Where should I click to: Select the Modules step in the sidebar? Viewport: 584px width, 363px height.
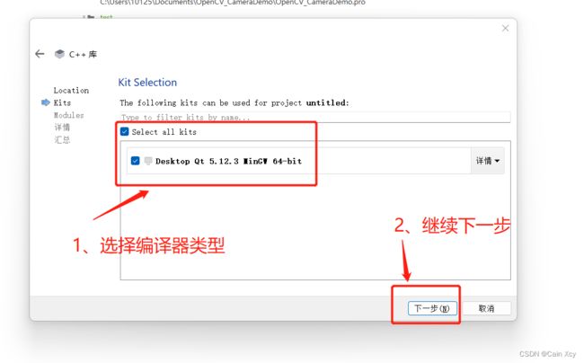[69, 115]
